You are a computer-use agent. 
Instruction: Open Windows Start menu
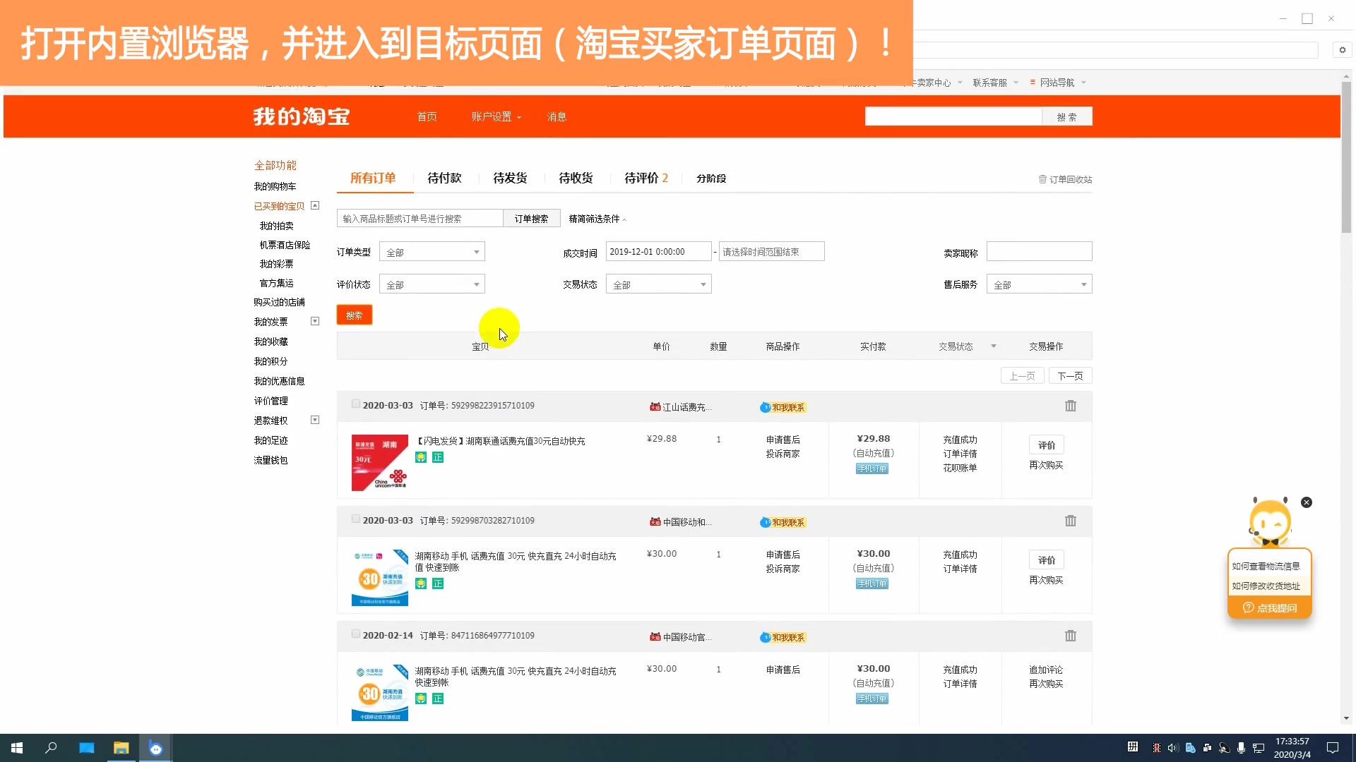(x=17, y=748)
